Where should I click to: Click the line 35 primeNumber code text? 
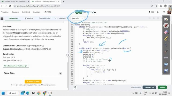tap(106, 31)
